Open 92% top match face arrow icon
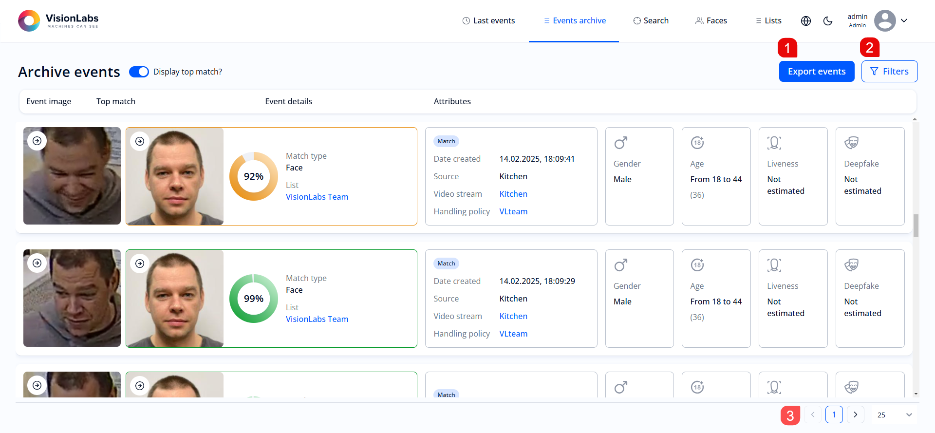The image size is (935, 433). click(140, 141)
